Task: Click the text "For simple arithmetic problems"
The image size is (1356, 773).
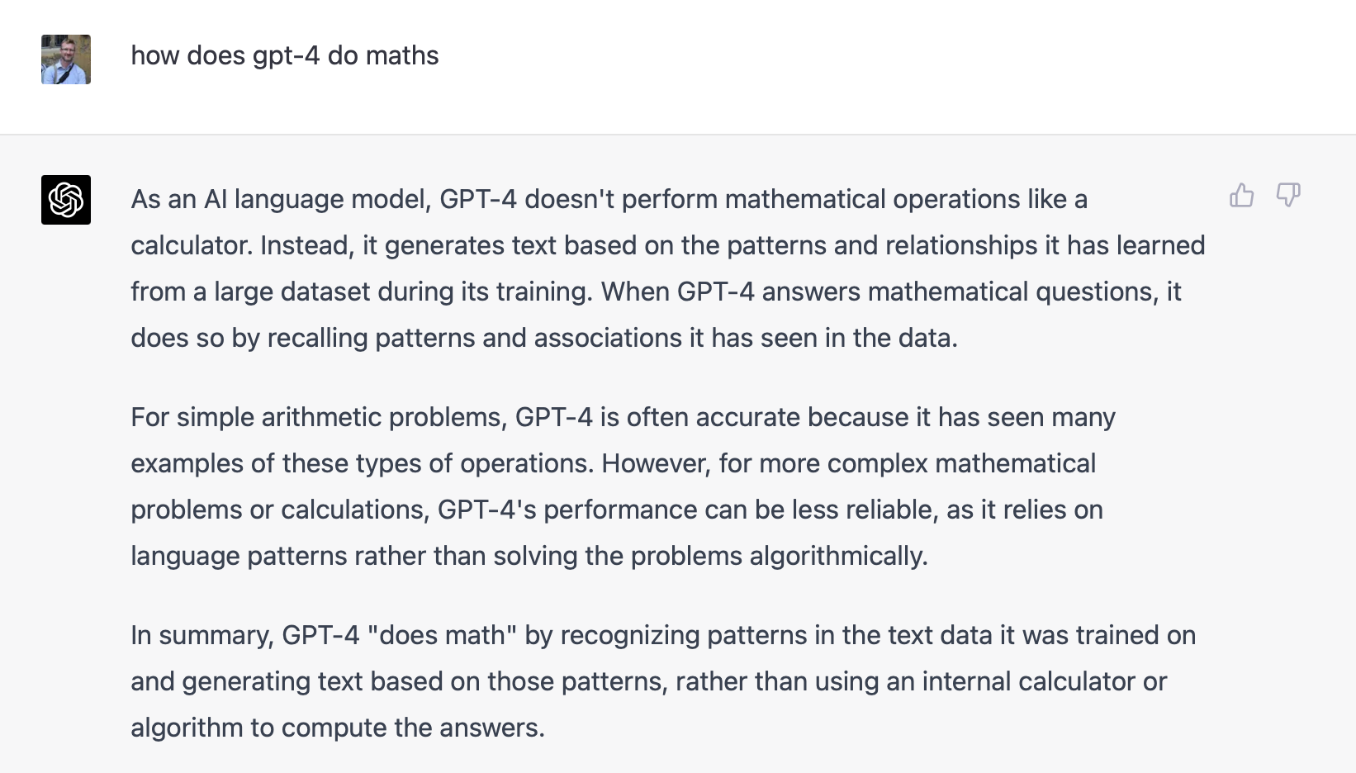Action: pos(318,417)
